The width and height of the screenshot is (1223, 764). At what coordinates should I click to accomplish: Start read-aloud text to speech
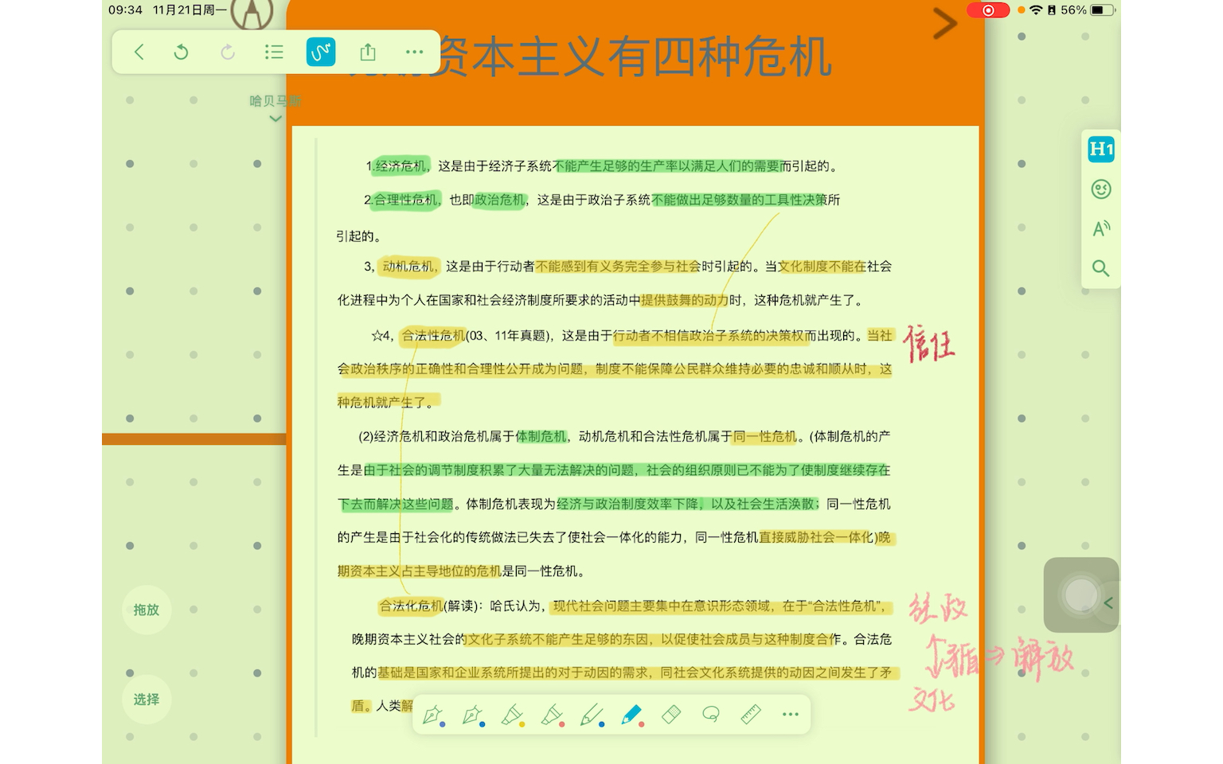[x=1101, y=229]
